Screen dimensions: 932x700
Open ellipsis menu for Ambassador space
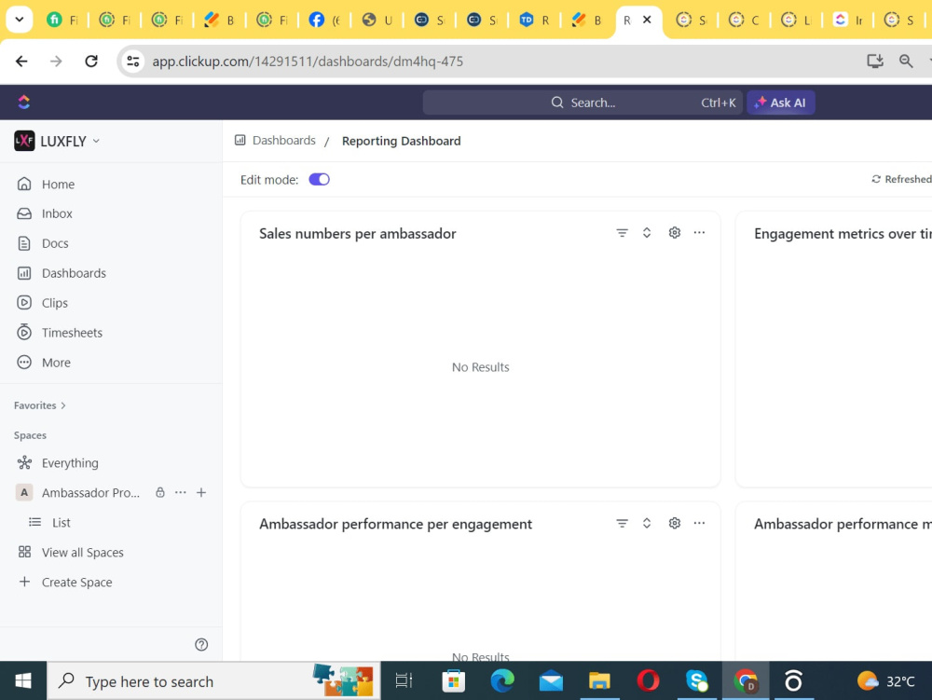(181, 493)
